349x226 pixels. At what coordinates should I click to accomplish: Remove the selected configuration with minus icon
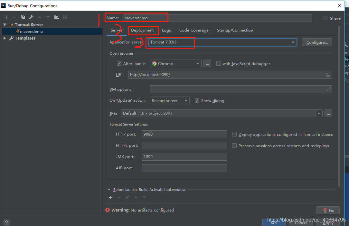[x=14, y=17]
